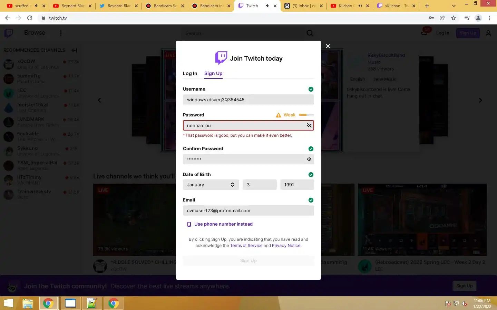Switch to the Inbox browser tab
The width and height of the screenshot is (497, 310).
303,6
